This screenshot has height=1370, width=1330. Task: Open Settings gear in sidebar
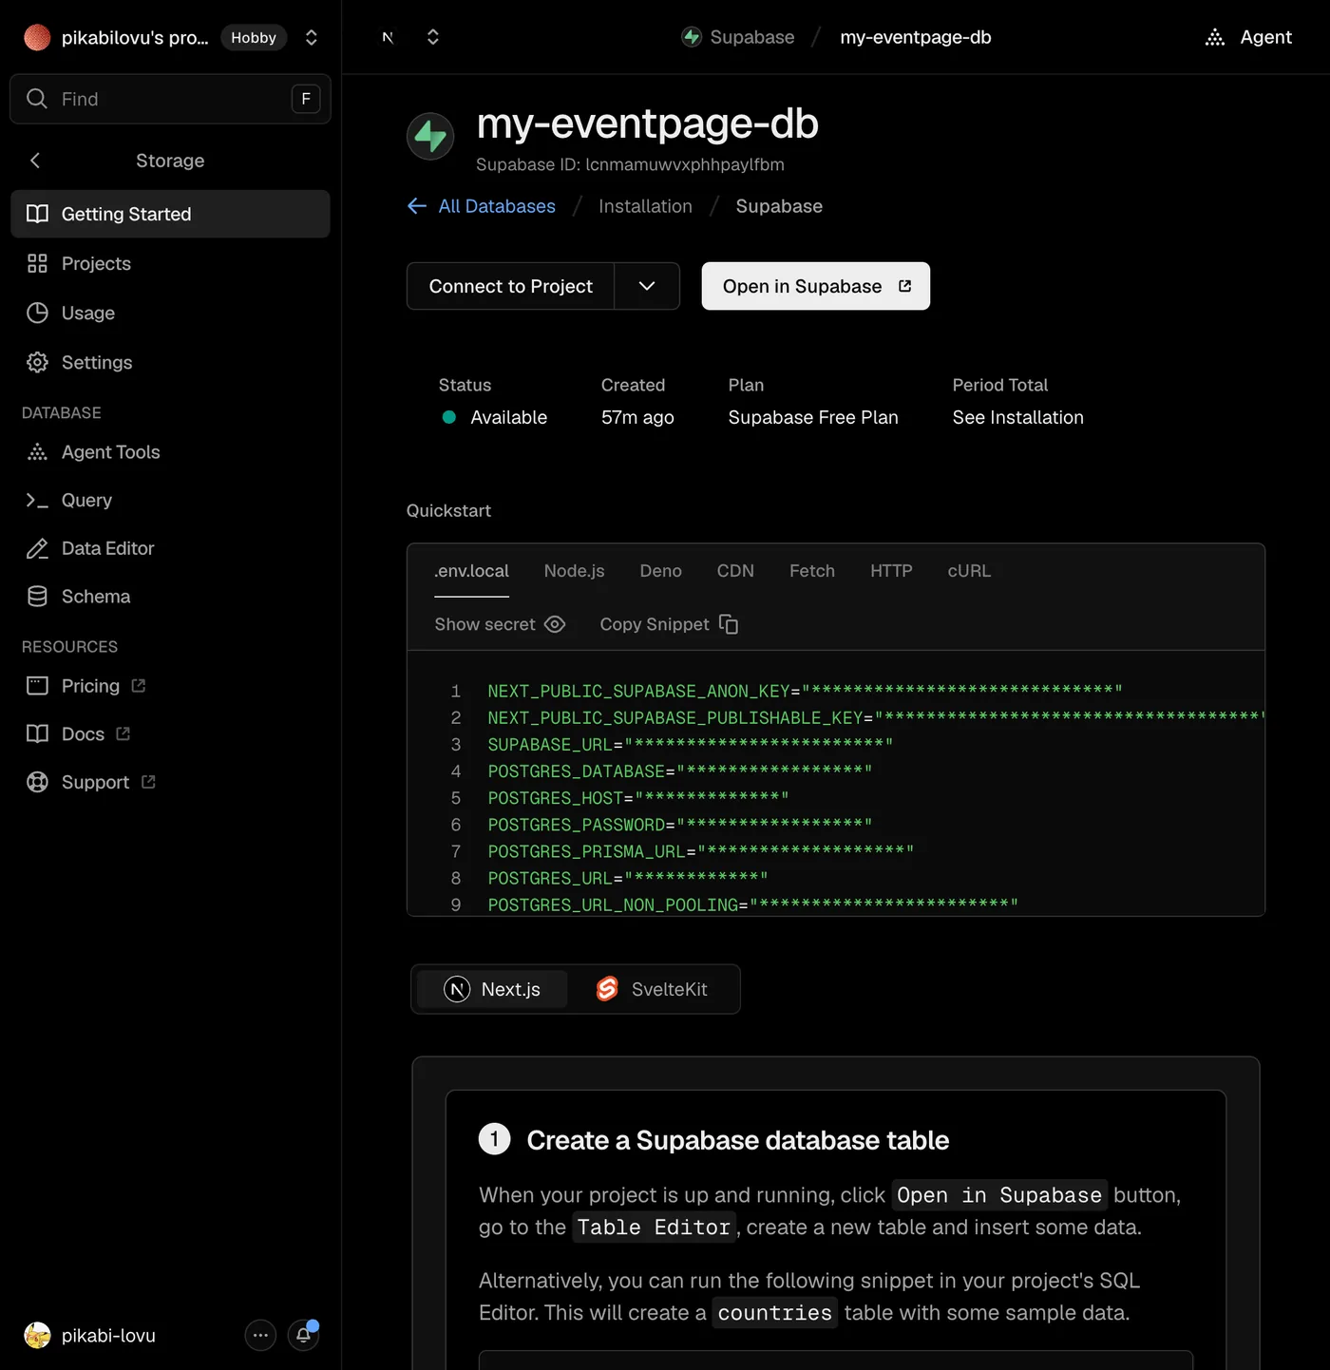pos(170,362)
